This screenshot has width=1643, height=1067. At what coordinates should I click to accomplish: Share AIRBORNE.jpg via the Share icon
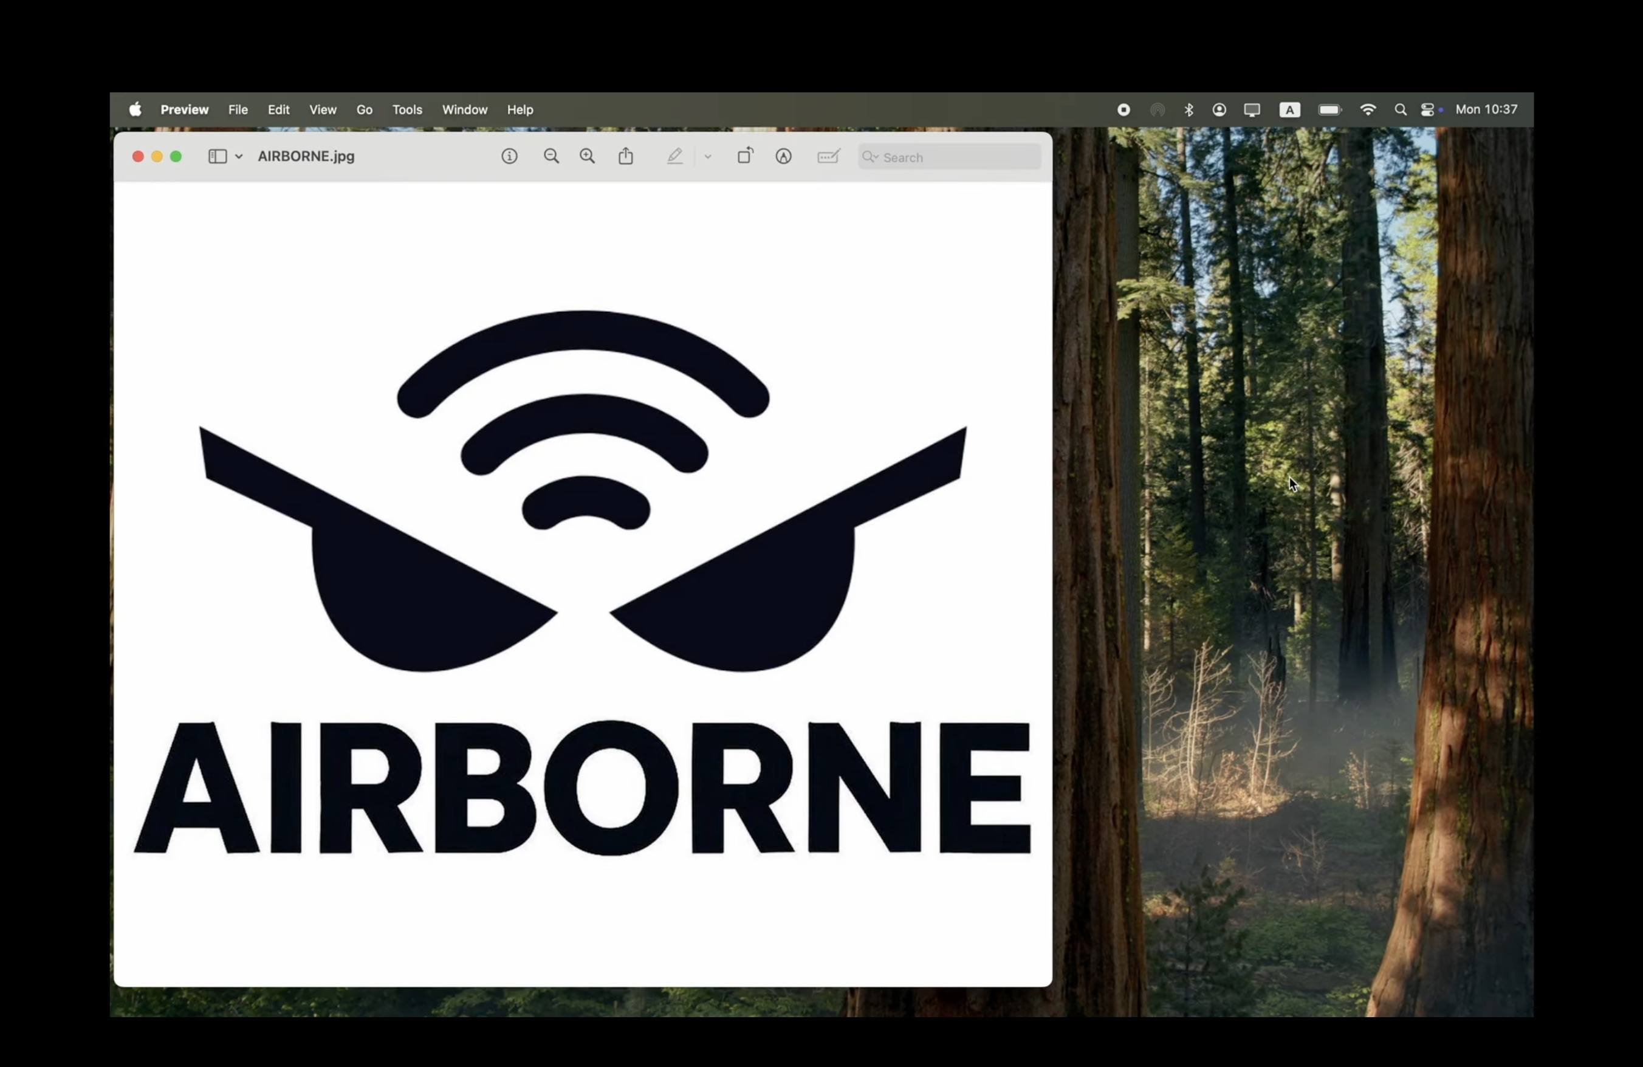(x=625, y=157)
